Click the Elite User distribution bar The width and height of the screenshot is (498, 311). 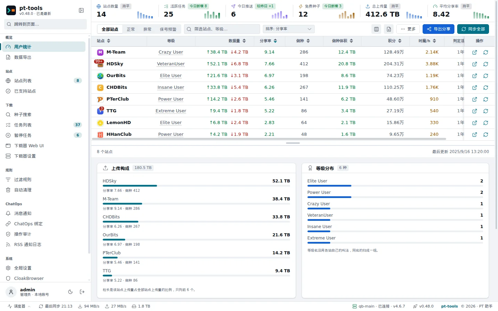(395, 186)
